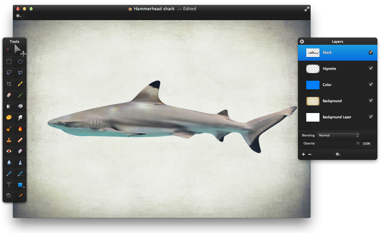Select the Move tool
Image resolution: width=381 pixels, height=233 pixels.
coord(20,50)
